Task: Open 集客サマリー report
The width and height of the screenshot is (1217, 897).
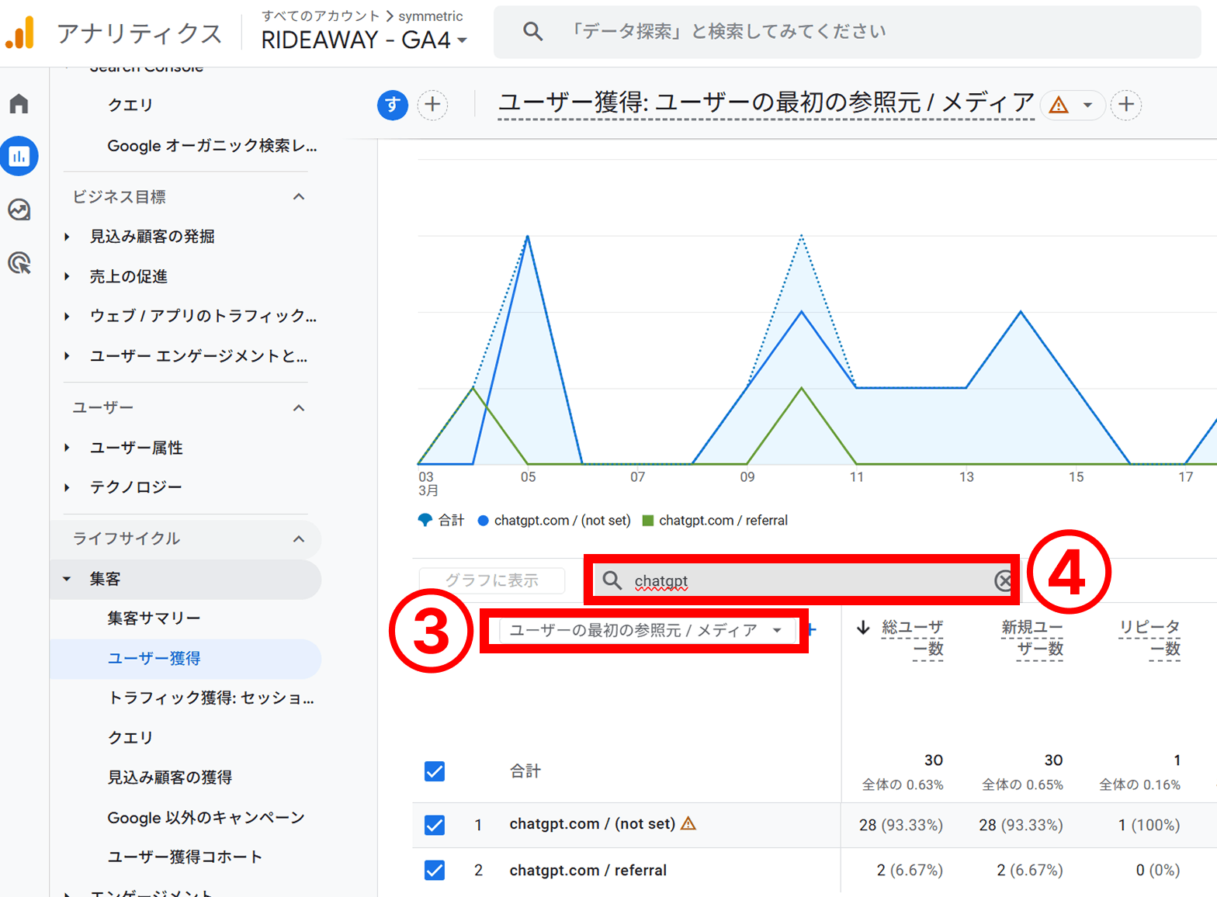Action: [154, 618]
